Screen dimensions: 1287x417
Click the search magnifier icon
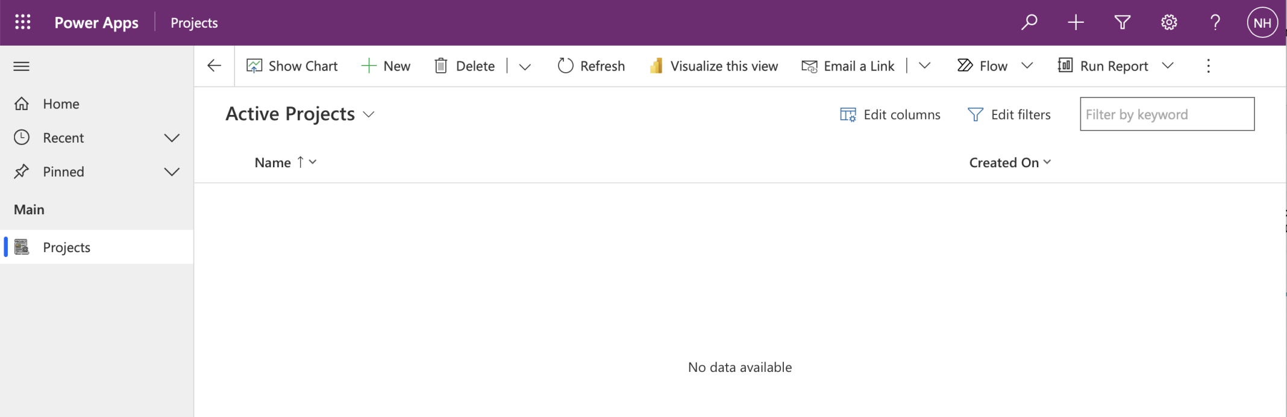[x=1029, y=22]
